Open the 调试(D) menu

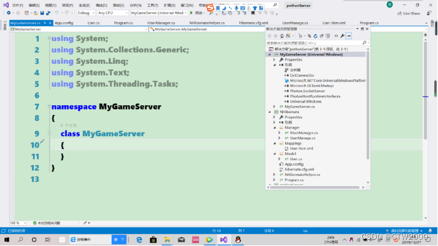click(x=101, y=5)
